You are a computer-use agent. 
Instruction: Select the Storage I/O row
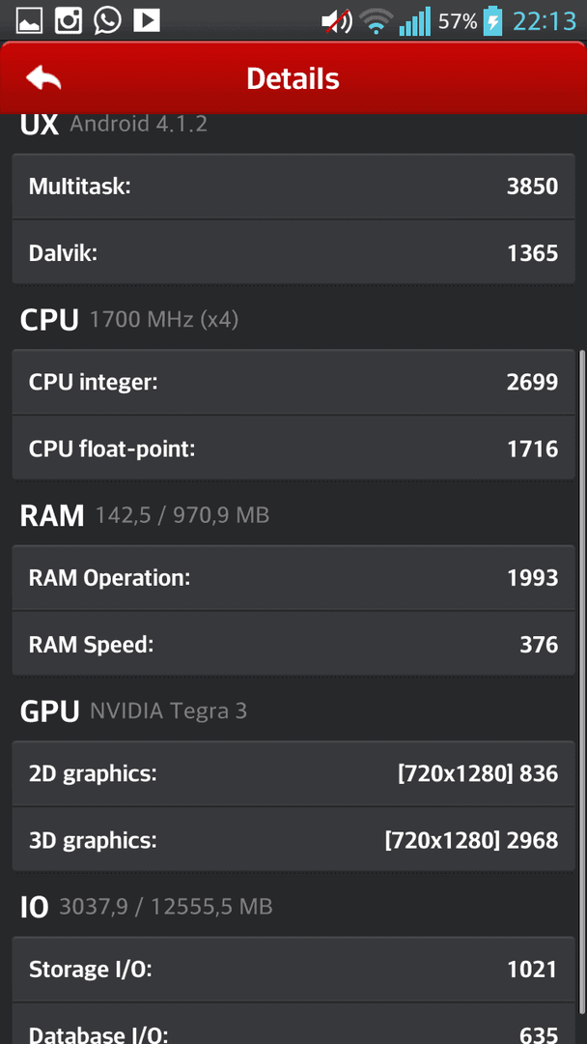coord(293,970)
